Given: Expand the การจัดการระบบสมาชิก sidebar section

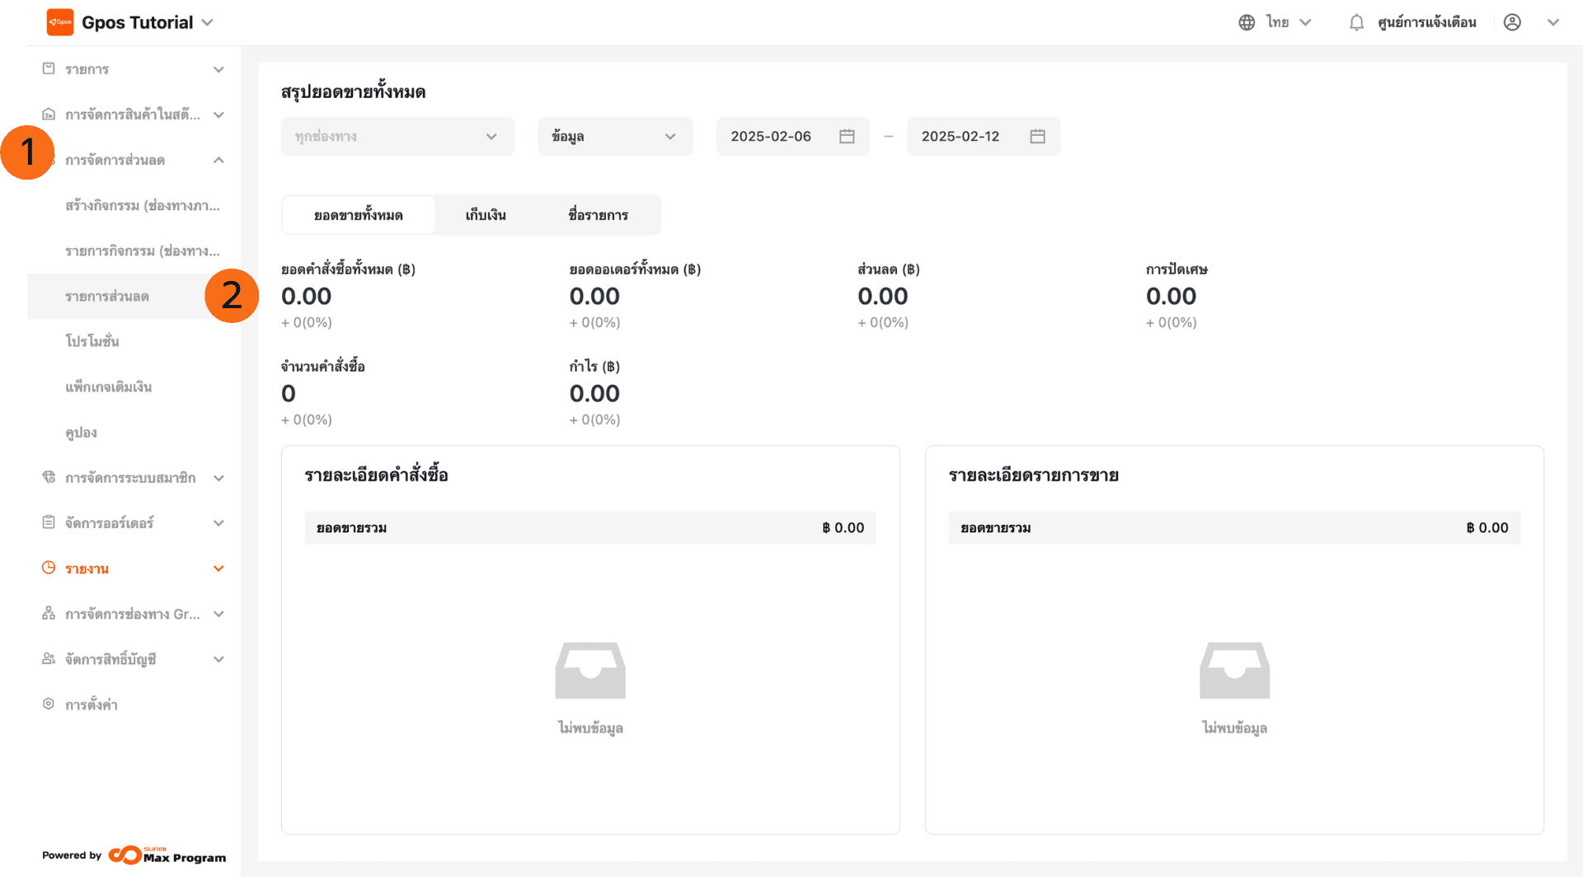Looking at the screenshot, I should (218, 478).
